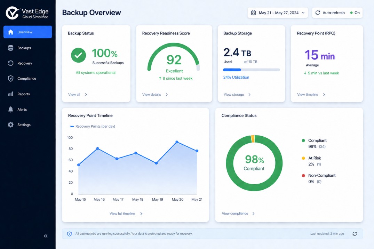Image resolution: width=374 pixels, height=249 pixels.
Task: Click View full timeline link
Action: click(122, 214)
